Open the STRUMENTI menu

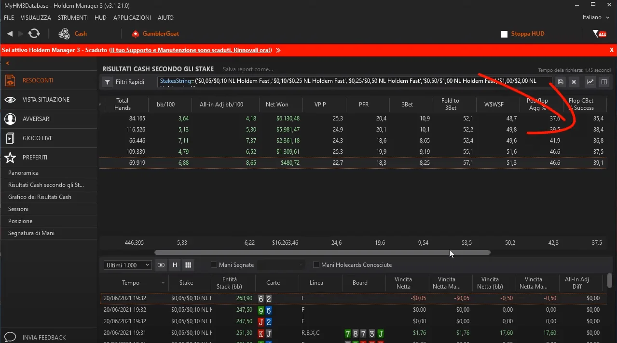[72, 17]
